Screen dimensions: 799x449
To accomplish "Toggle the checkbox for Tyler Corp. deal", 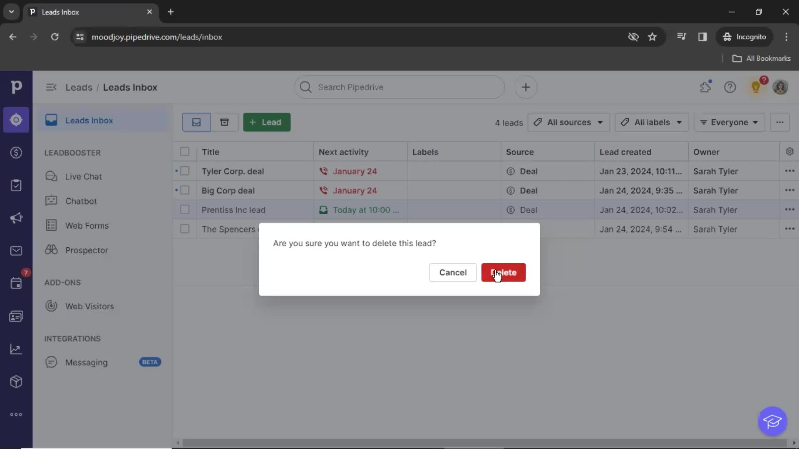I will (185, 171).
